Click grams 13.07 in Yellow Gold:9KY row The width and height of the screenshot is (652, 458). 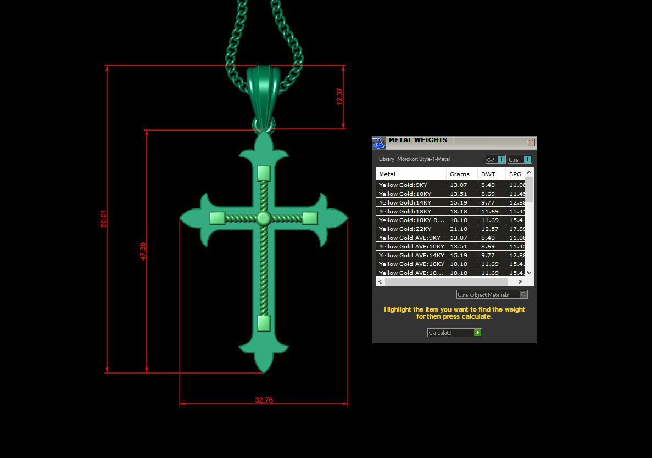coord(459,185)
